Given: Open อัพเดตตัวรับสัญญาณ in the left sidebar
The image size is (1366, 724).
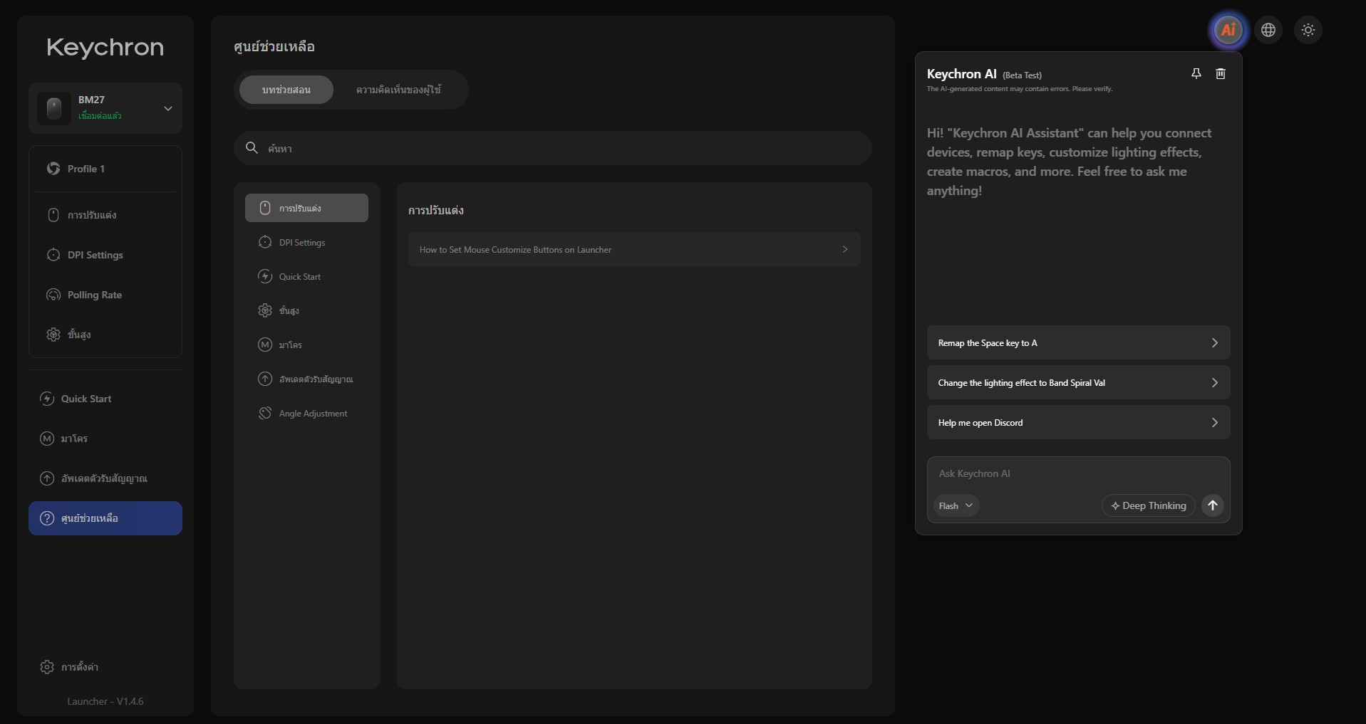Looking at the screenshot, I should point(105,478).
